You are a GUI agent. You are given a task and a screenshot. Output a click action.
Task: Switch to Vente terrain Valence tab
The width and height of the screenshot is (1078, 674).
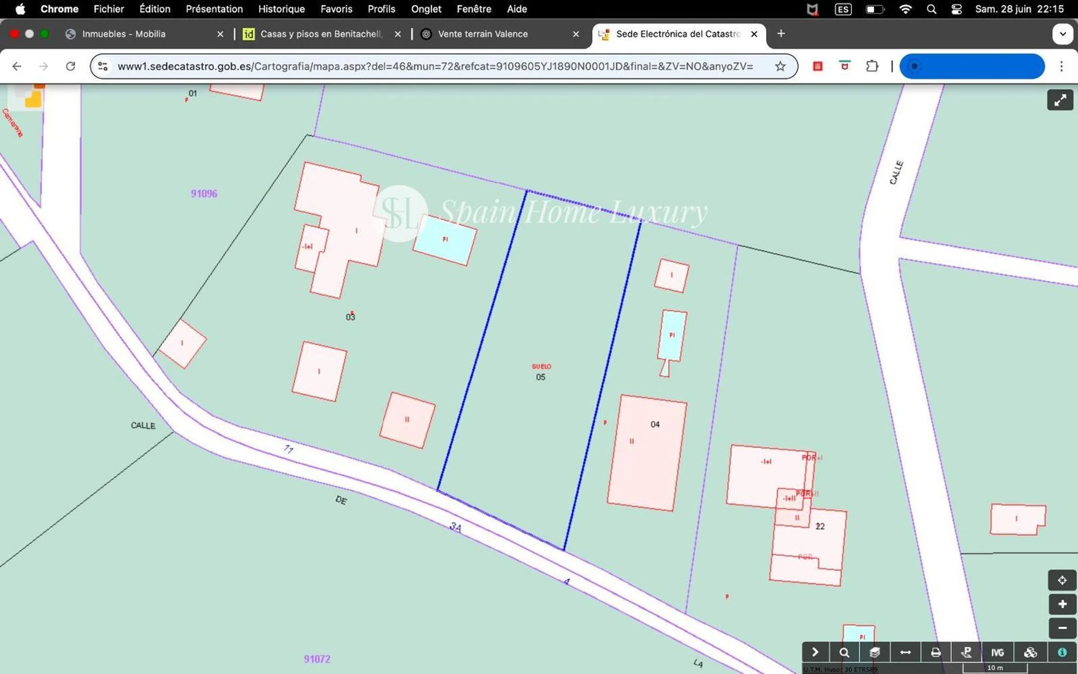483,34
